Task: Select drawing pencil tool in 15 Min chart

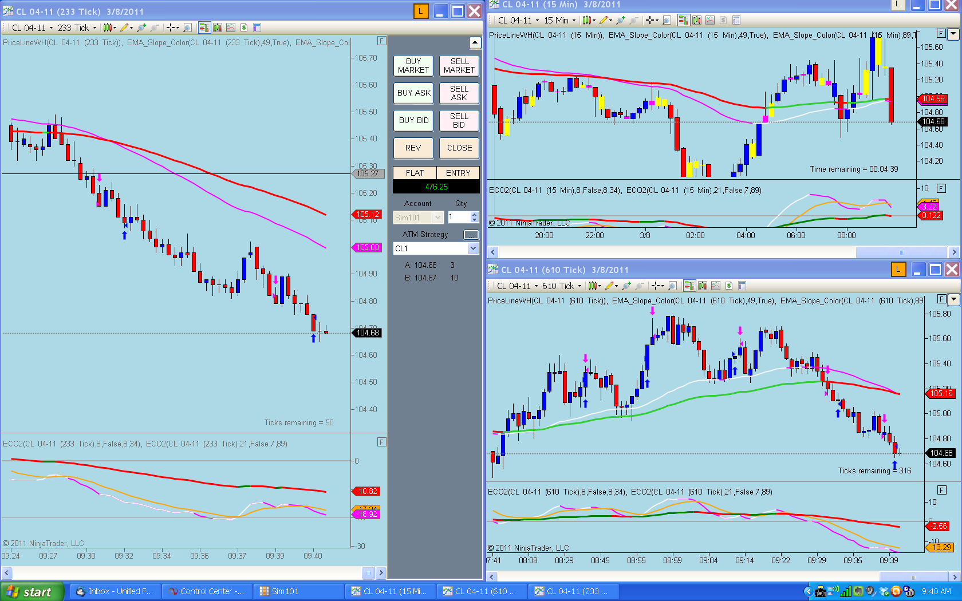Action: pos(606,21)
